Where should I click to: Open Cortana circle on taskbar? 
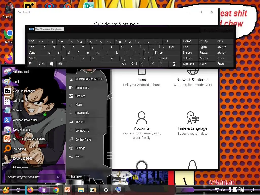click(18, 190)
